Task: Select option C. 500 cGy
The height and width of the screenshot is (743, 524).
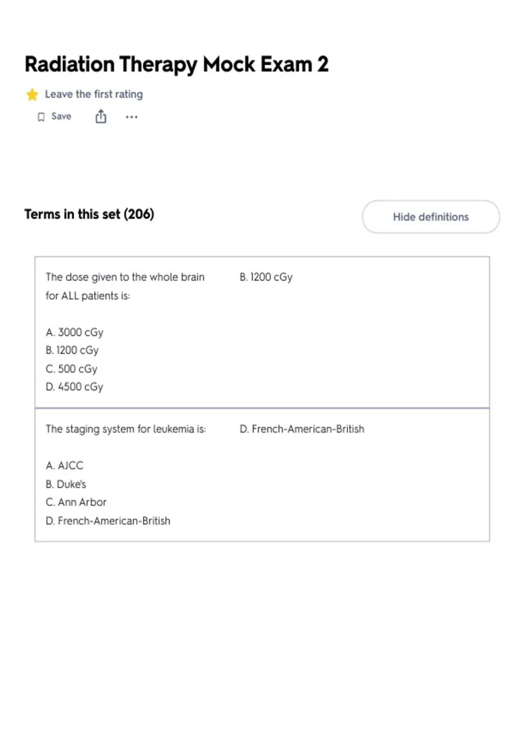Action: (x=72, y=369)
